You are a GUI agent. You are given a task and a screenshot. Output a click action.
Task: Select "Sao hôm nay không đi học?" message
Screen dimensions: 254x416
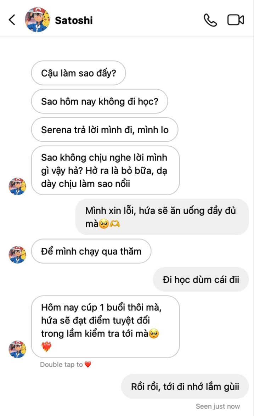click(99, 101)
